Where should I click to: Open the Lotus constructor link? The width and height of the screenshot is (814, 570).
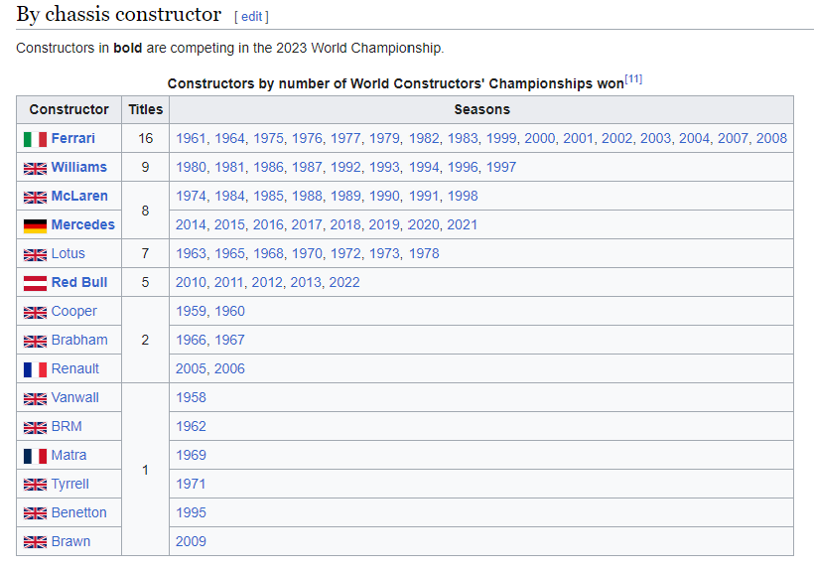68,254
